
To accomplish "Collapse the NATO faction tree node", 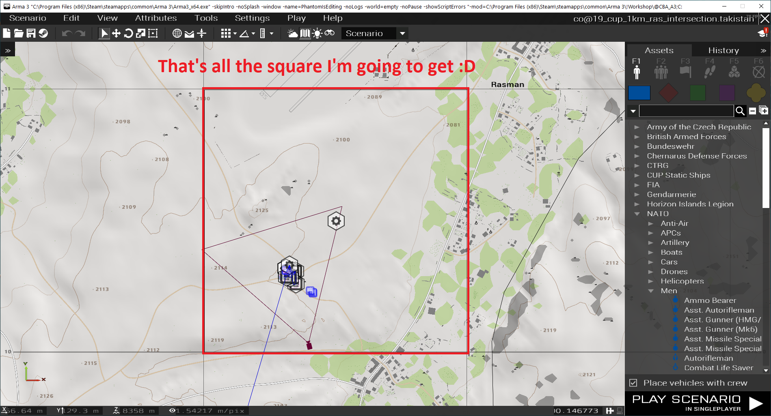I will point(637,214).
